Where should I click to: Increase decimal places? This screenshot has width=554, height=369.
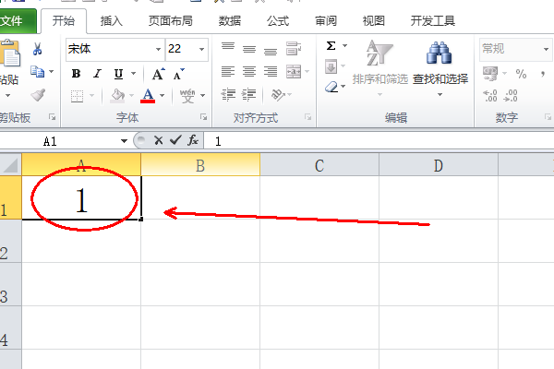(490, 95)
